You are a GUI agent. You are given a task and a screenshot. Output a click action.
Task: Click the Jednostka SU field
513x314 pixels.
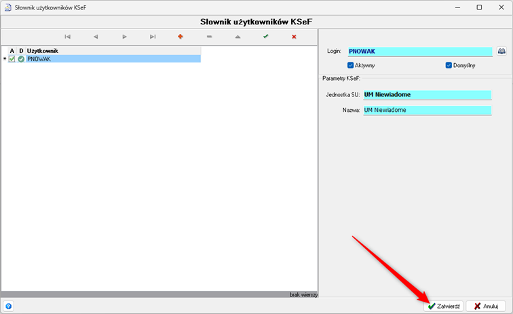click(x=427, y=95)
